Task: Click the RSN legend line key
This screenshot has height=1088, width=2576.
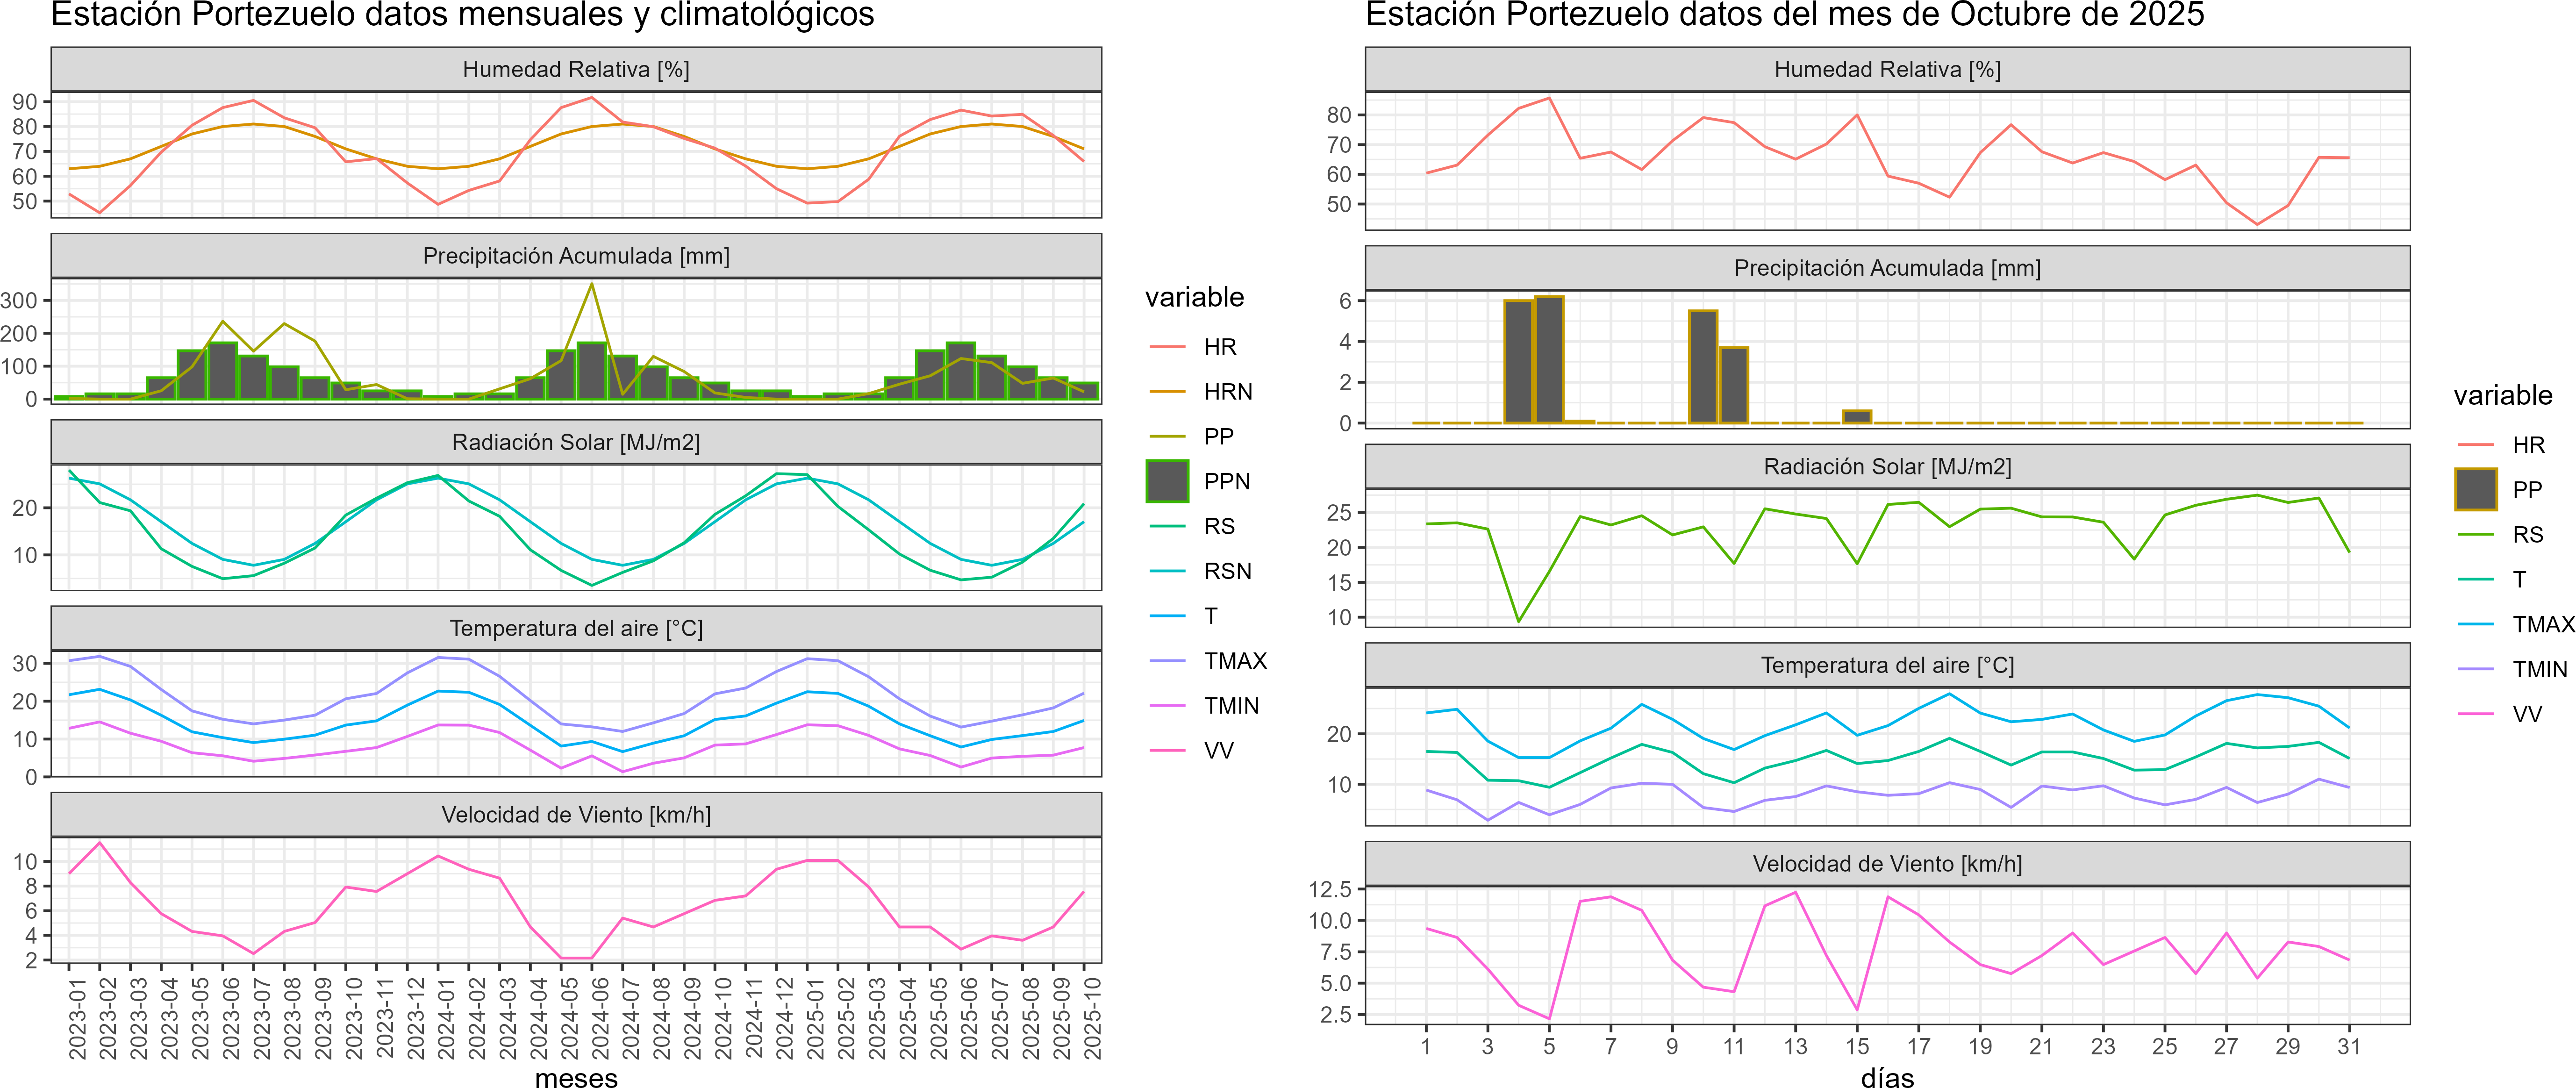Action: tap(1167, 571)
